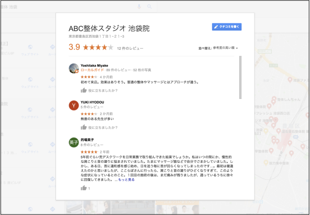Viewport: 310px width, 215px height.
Task: Like 的場美子's review with thumbs-up
Action: coord(84,188)
